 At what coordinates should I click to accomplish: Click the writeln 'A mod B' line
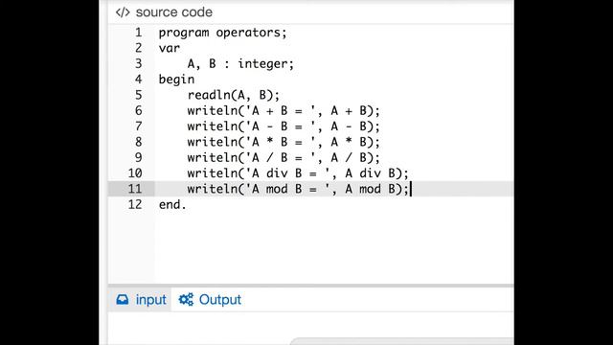298,189
